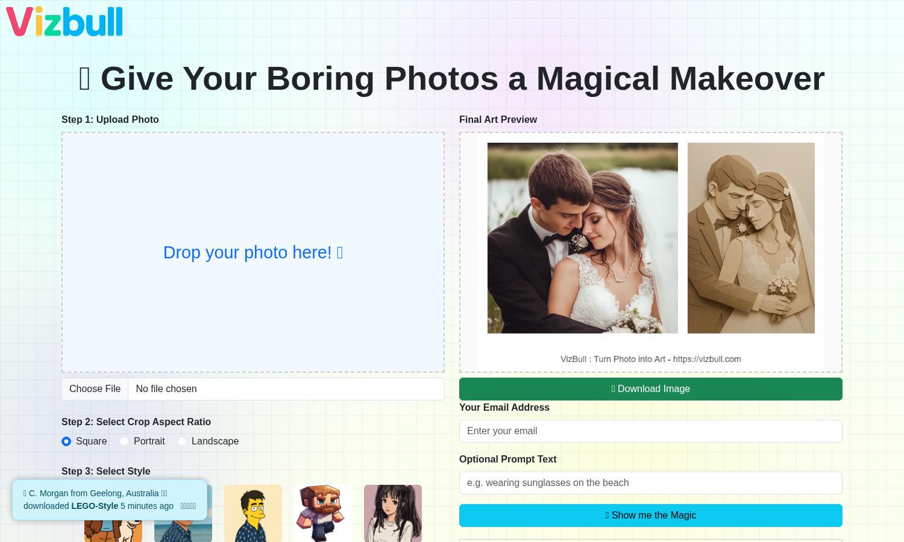Choose the cartoon dog style thumbnail
This screenshot has width=904, height=542.
click(x=113, y=531)
